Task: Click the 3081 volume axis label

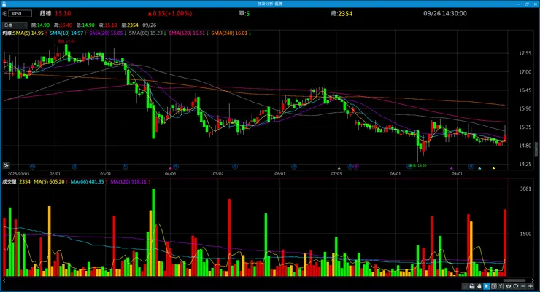Action: pyautogui.click(x=525, y=189)
